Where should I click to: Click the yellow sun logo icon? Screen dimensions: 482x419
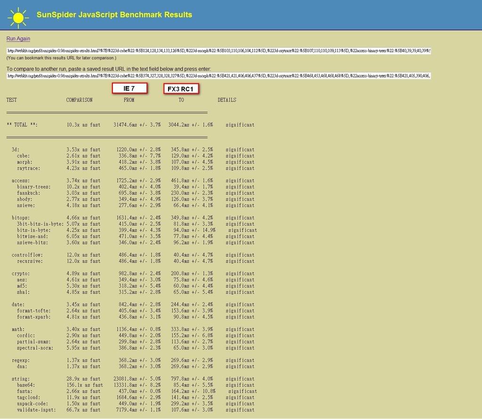coord(18,16)
